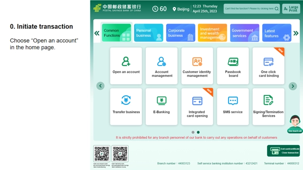The height and width of the screenshot is (170, 303).
Task: Open Investment and wealth management tab
Action: pyautogui.click(x=213, y=33)
